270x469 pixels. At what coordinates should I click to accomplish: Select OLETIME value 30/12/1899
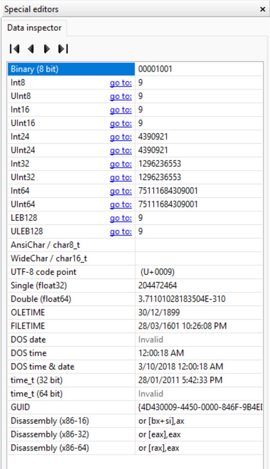click(159, 312)
